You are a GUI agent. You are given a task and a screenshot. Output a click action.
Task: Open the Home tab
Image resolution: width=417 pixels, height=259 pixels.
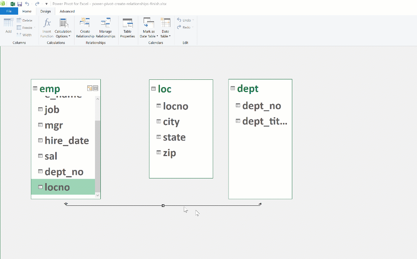(27, 11)
